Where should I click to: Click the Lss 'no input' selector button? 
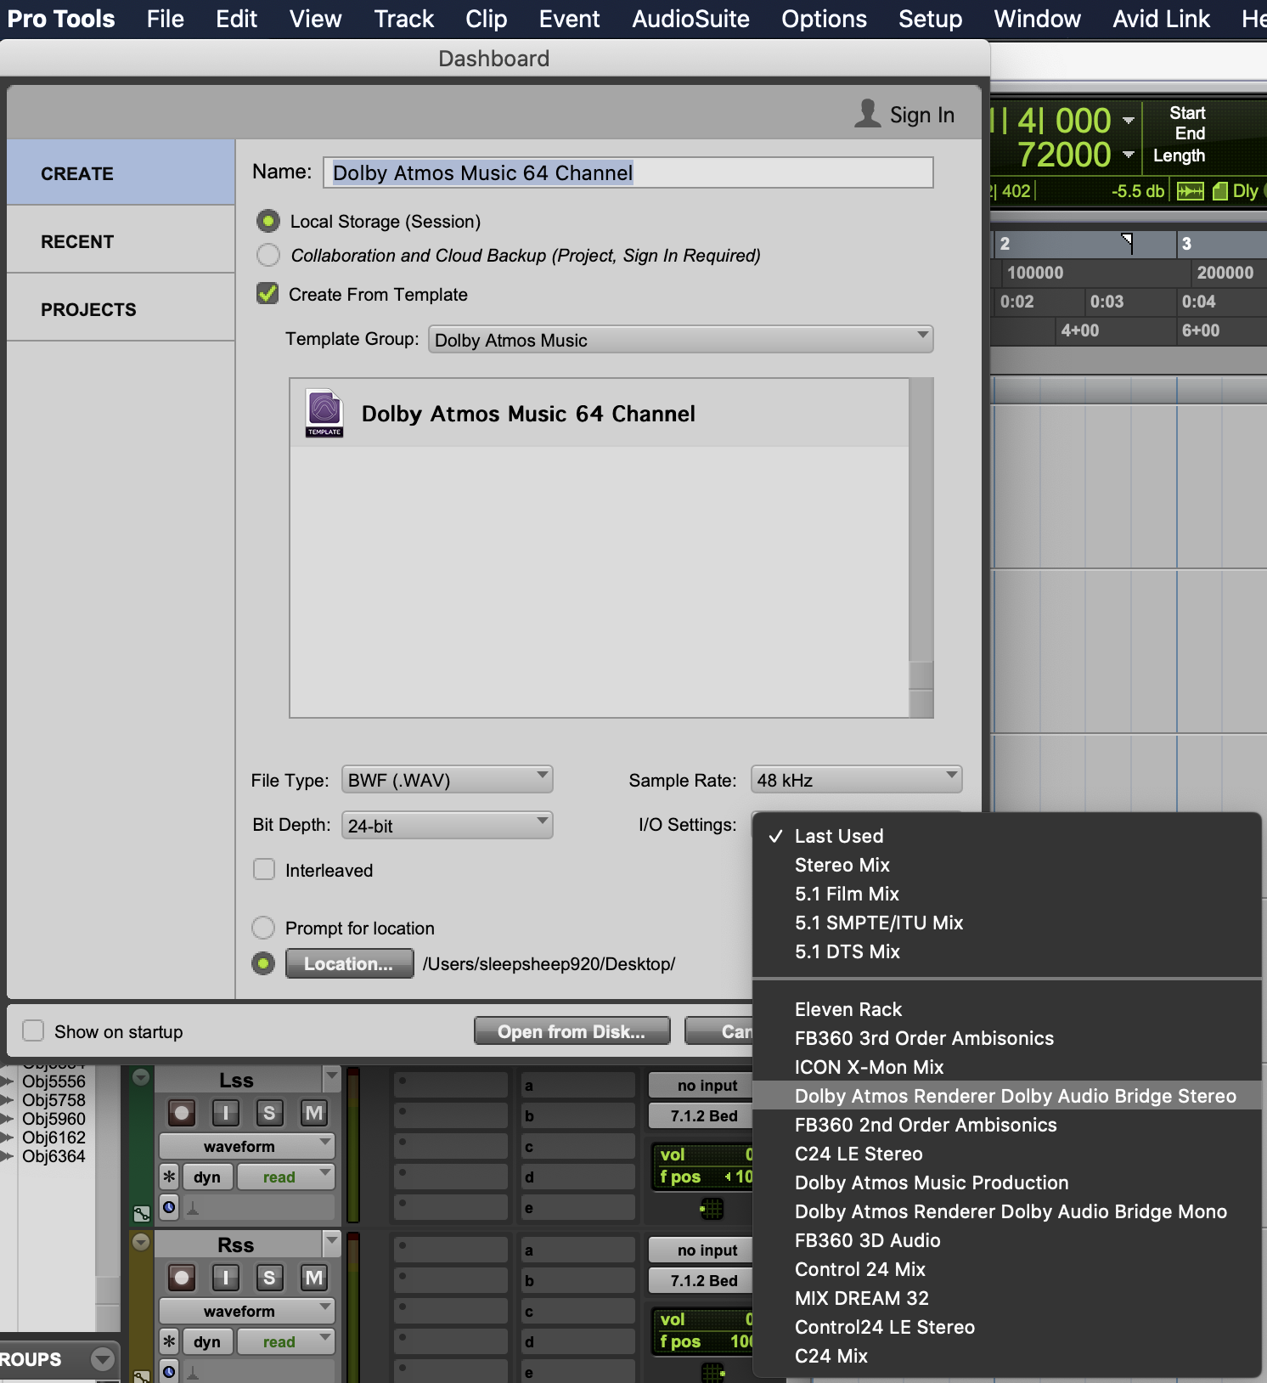(701, 1085)
